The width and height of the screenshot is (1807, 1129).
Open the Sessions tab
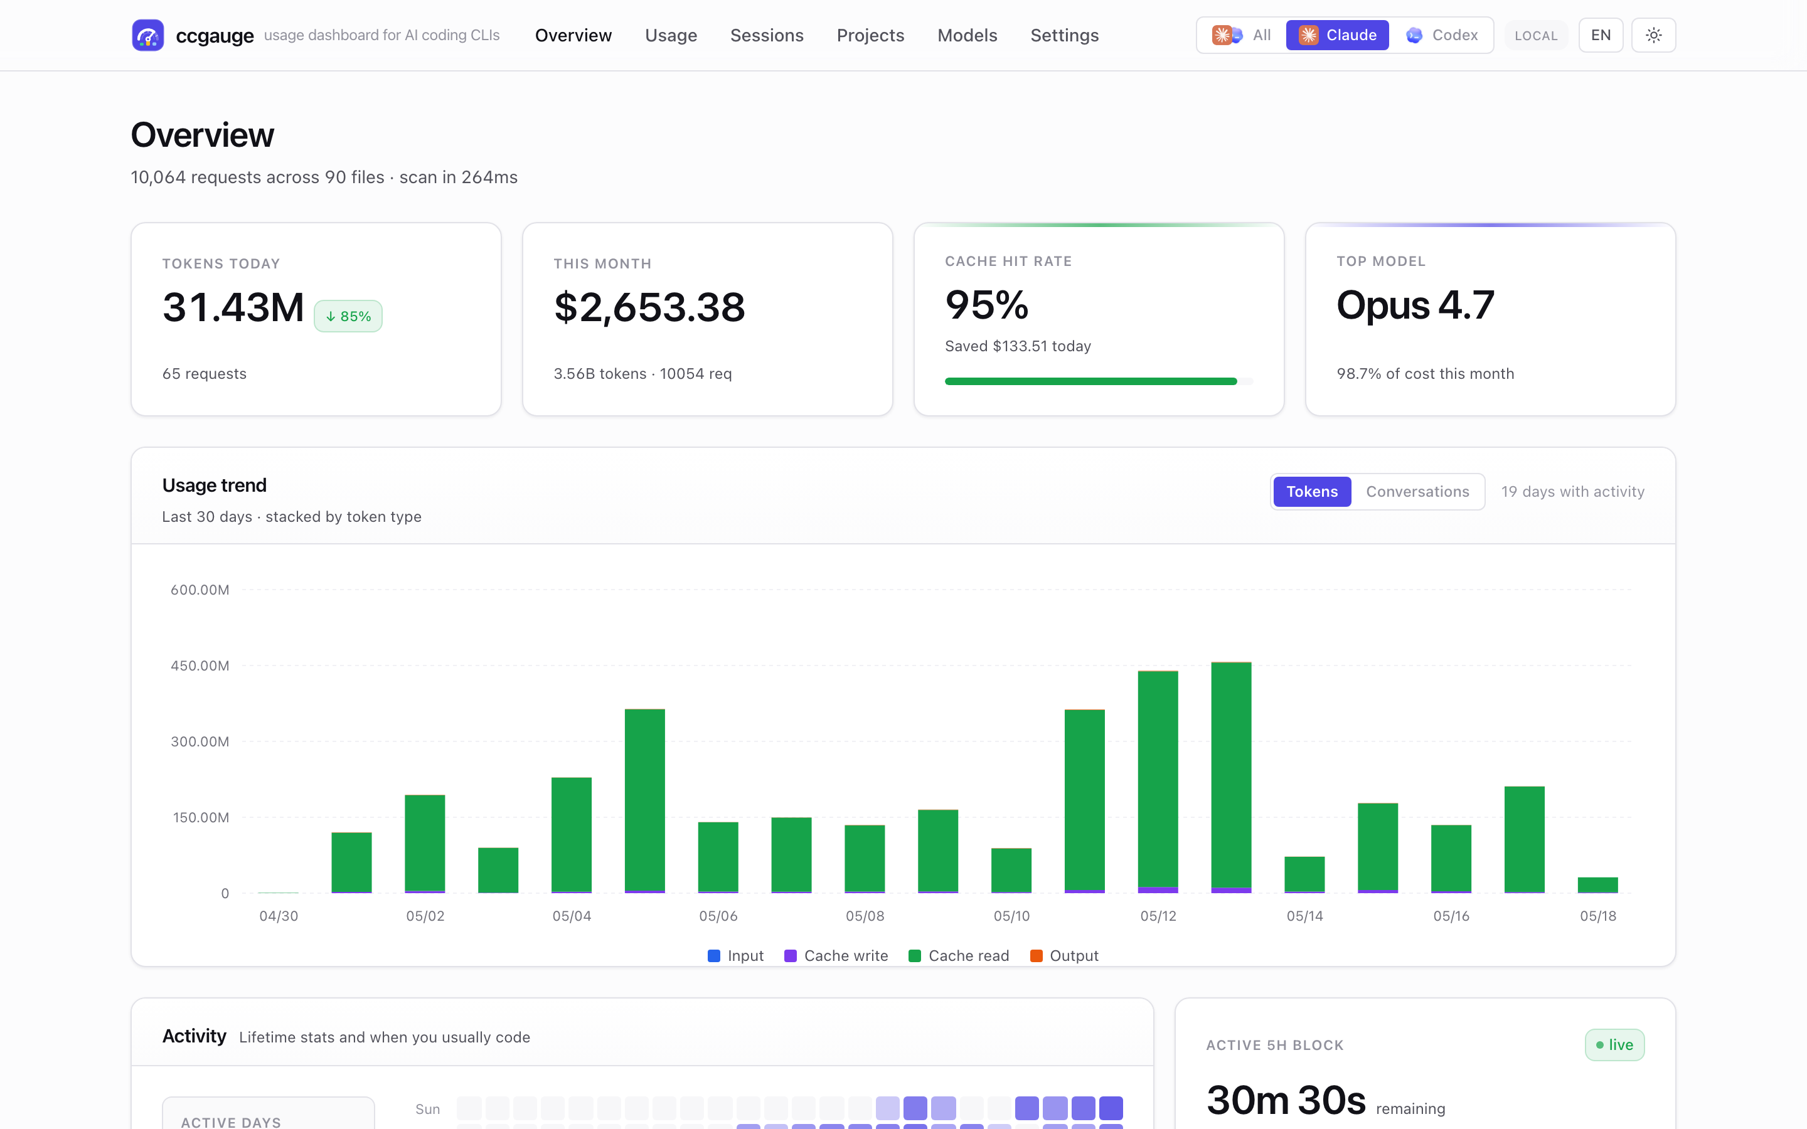766,35
